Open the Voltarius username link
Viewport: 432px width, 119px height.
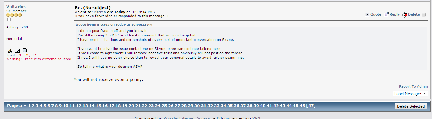click(x=16, y=7)
